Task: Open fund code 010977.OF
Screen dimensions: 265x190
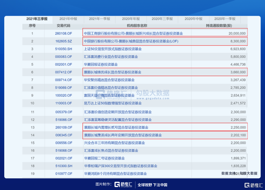Action: [64, 174]
